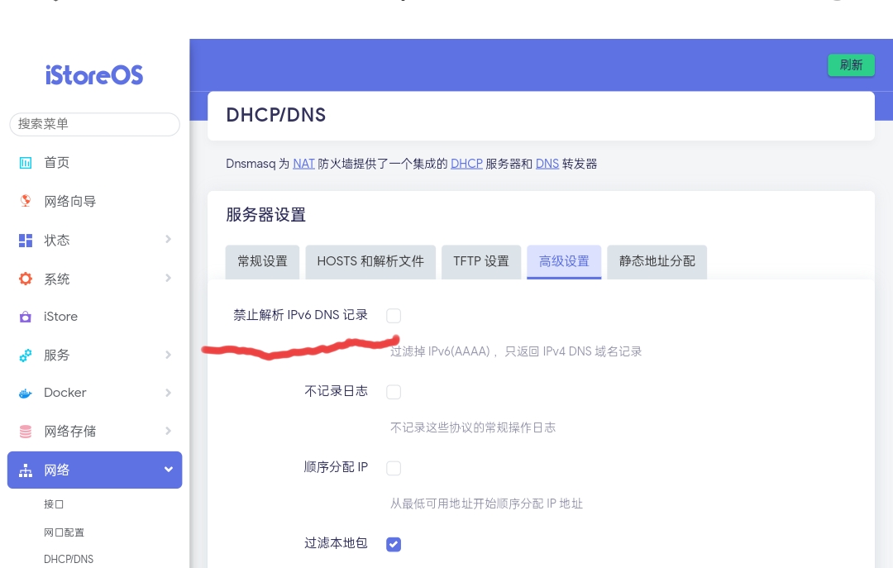Image resolution: width=893 pixels, height=568 pixels.
Task: Click the Docker whale icon
Action: pos(26,393)
